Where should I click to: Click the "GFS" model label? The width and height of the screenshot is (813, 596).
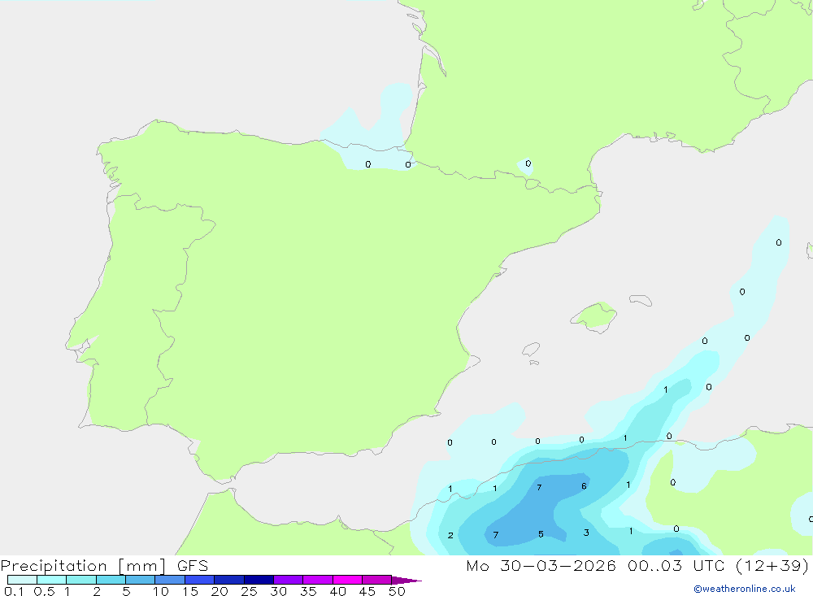click(193, 566)
